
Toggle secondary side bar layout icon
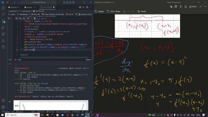(70, 2)
